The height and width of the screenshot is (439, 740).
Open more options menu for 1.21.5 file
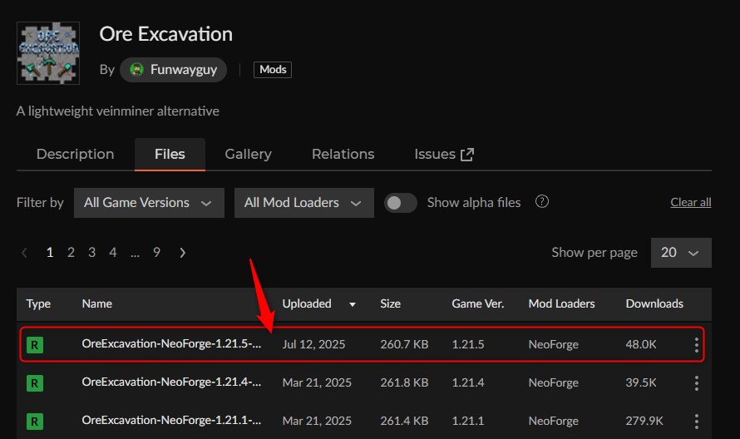tap(697, 344)
